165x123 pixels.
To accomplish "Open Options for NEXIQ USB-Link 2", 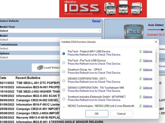I will pos(147,106).
